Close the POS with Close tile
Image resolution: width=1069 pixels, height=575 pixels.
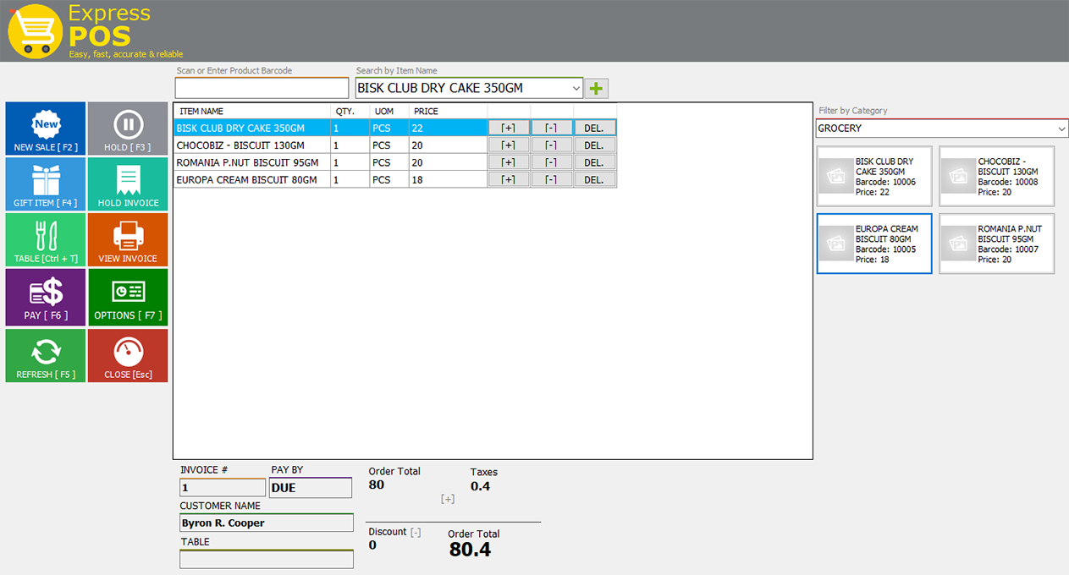coord(128,355)
